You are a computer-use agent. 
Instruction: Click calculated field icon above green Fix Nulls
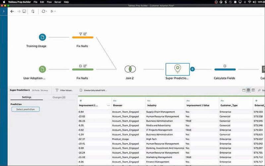point(80,66)
